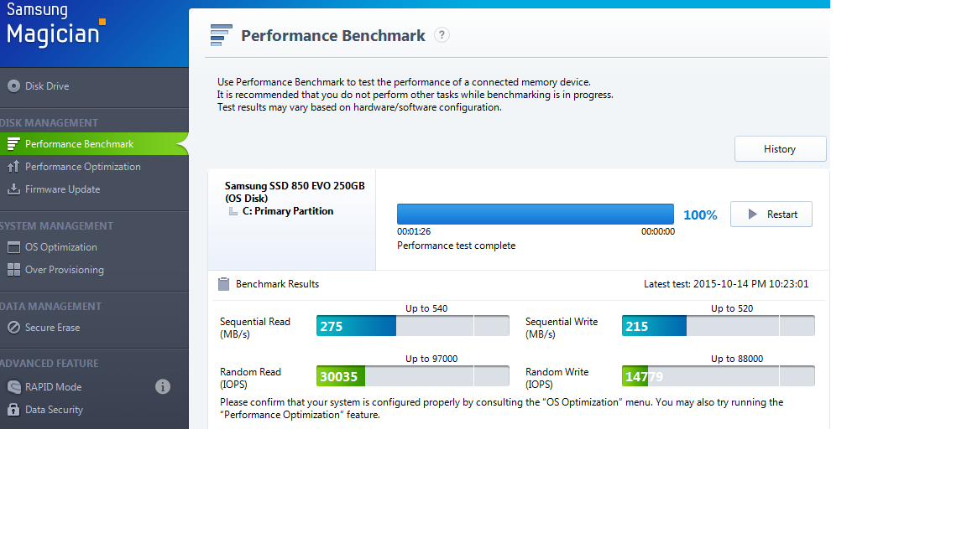967x543 pixels.
Task: Click the RAPID Mode swirl icon
Action: click(x=13, y=386)
